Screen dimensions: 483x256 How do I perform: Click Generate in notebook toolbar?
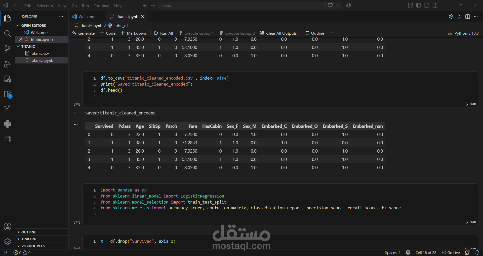coord(84,33)
